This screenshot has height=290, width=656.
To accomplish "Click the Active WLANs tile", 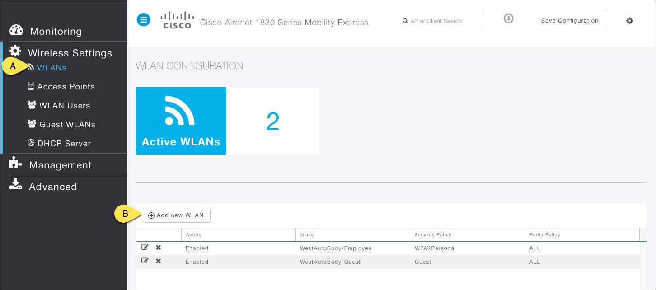I will [x=181, y=121].
